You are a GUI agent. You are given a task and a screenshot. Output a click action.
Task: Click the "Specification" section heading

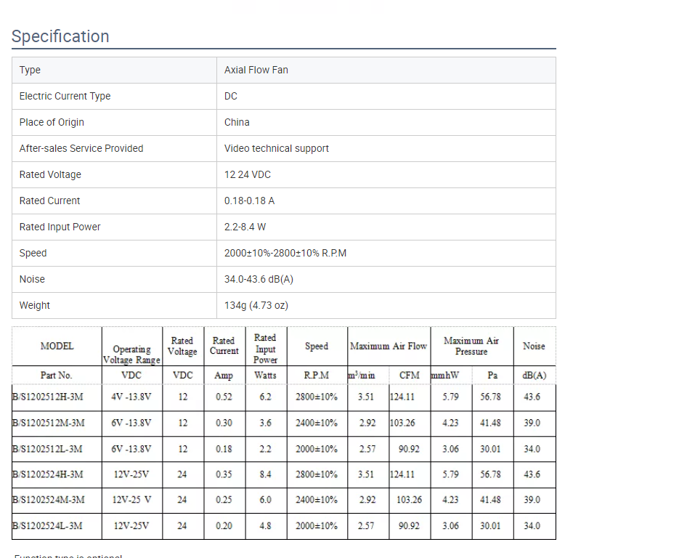tap(60, 36)
